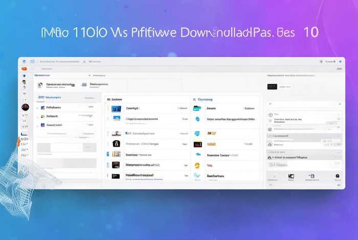The image size is (358, 240).
Task: Select the blue monitor thumbnail in the middle list
Action: pos(117,109)
